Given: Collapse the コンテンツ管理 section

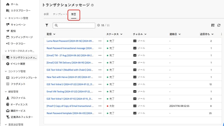Looking at the screenshot, I should [x=6, y=71].
